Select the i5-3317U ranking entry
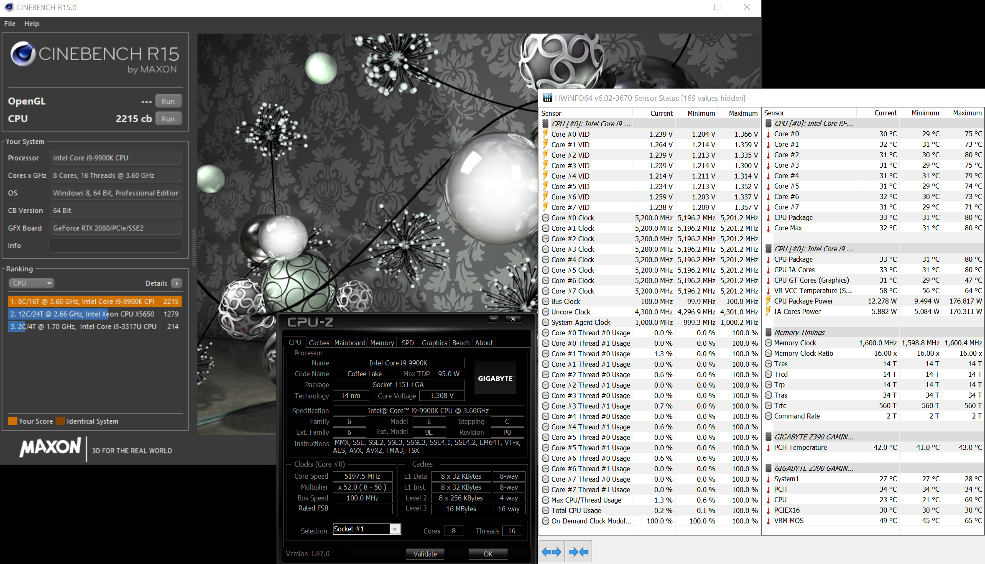985x564 pixels. coord(95,327)
